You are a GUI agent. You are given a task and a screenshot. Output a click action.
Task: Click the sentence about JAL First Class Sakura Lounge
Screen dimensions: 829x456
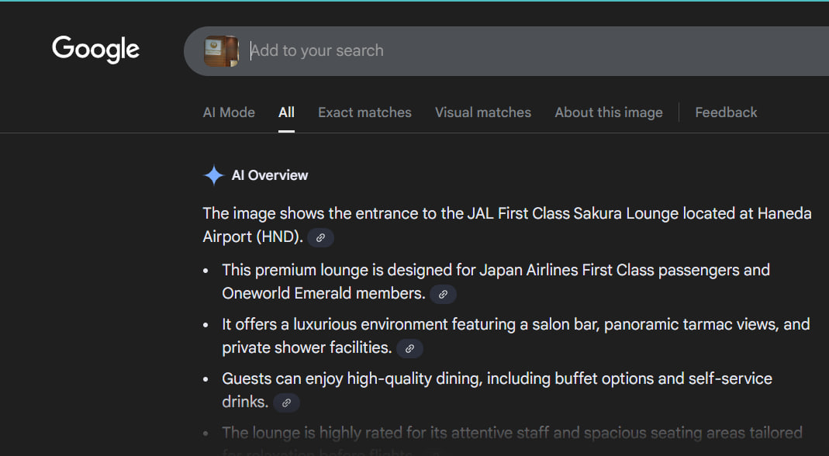point(506,213)
